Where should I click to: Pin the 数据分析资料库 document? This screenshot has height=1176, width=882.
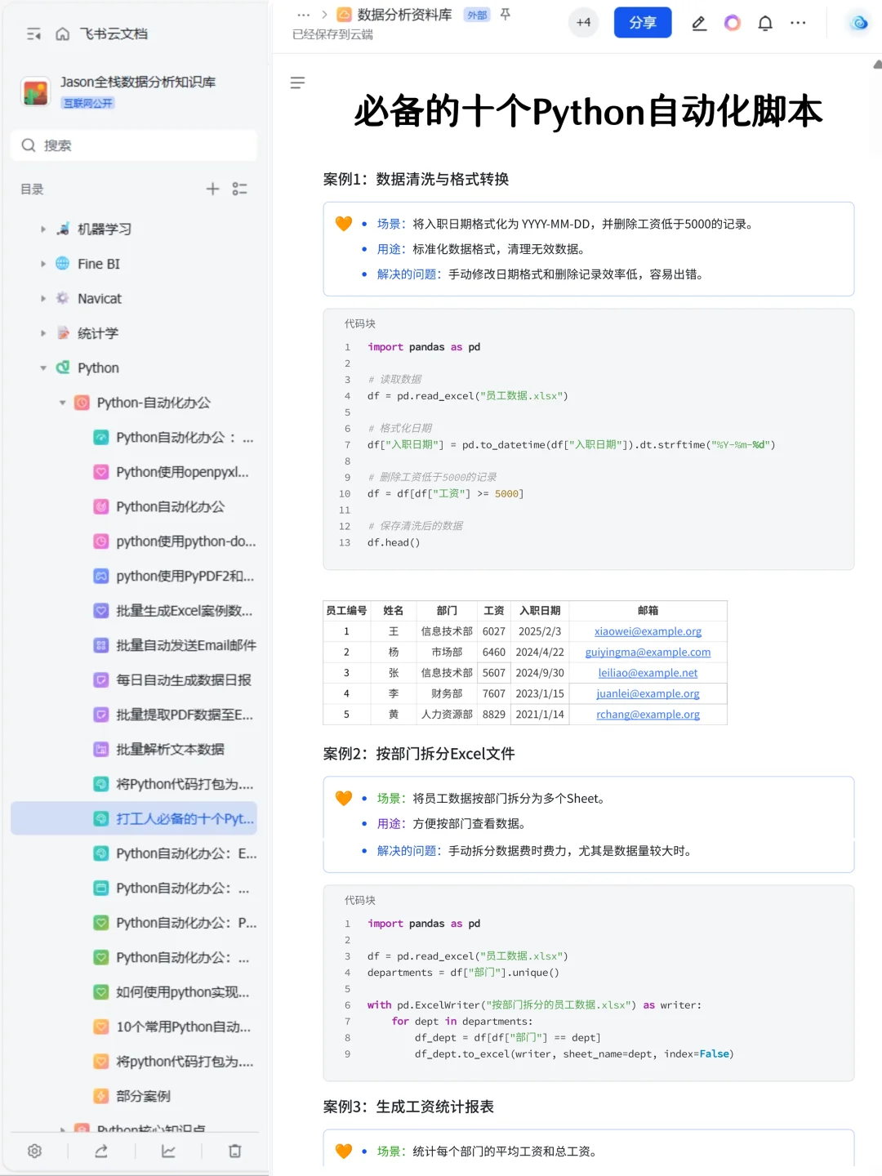click(506, 14)
